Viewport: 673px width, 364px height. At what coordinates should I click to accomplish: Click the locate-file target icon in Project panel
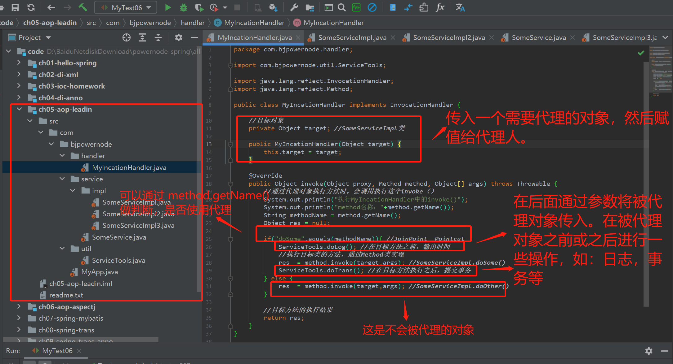126,37
